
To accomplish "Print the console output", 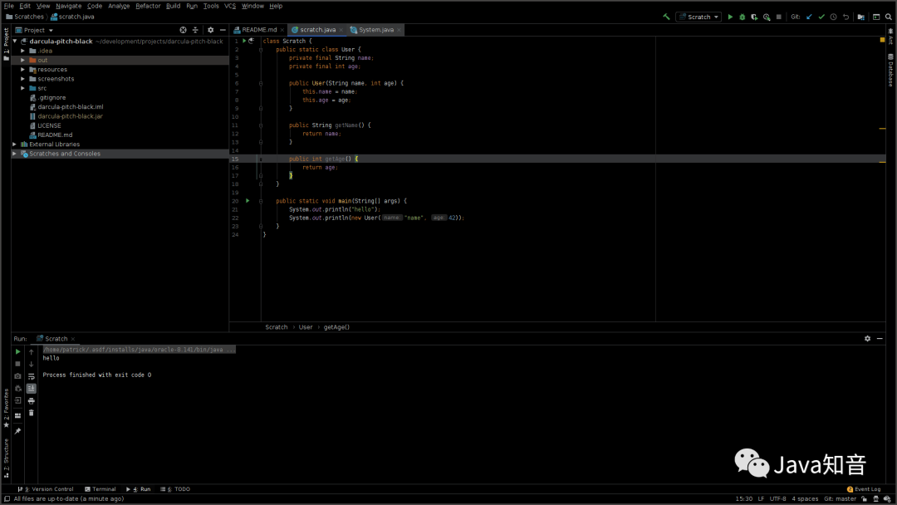I will [x=32, y=401].
